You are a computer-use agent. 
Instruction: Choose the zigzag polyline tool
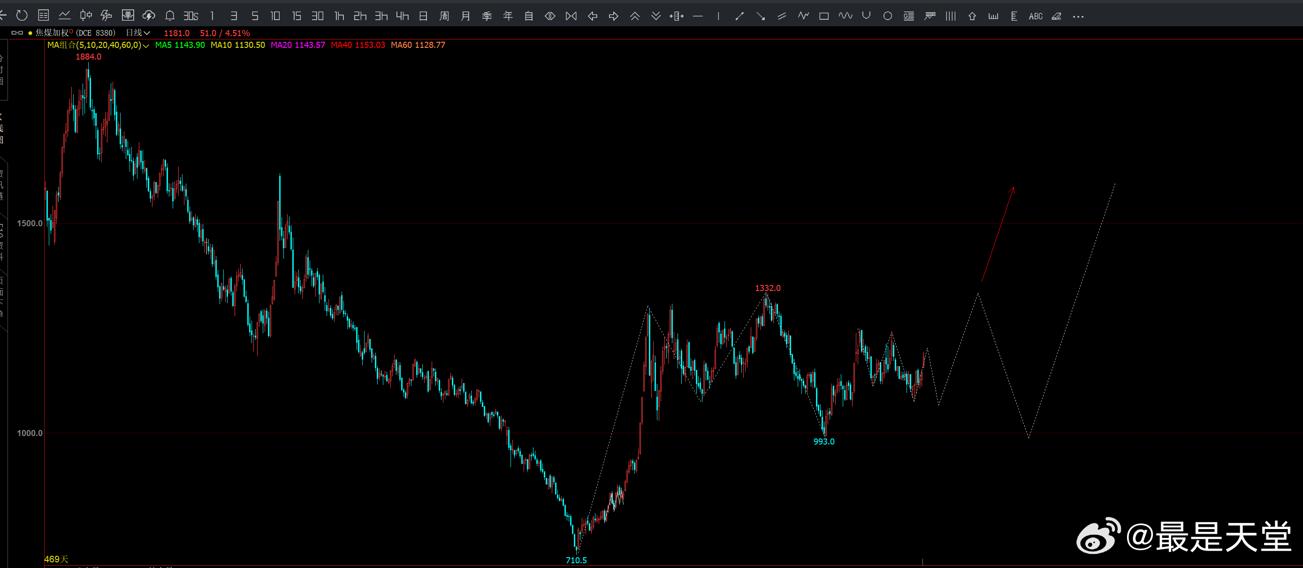click(x=803, y=16)
